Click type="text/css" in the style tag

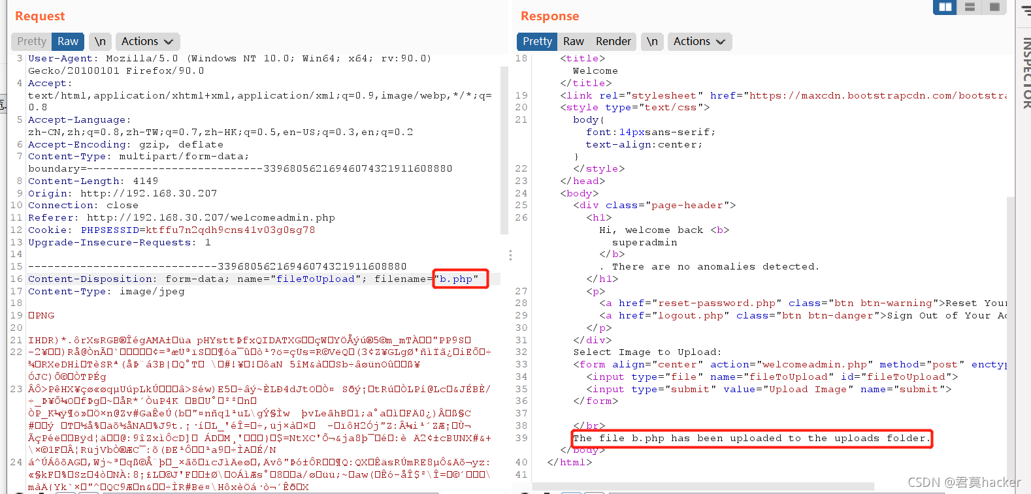coord(654,108)
